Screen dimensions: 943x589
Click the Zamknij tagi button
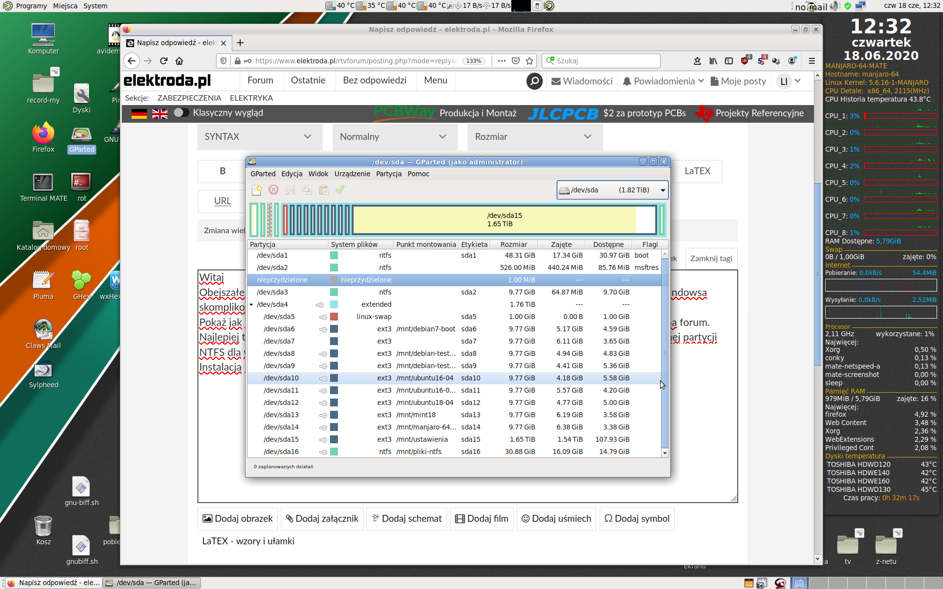tap(711, 259)
